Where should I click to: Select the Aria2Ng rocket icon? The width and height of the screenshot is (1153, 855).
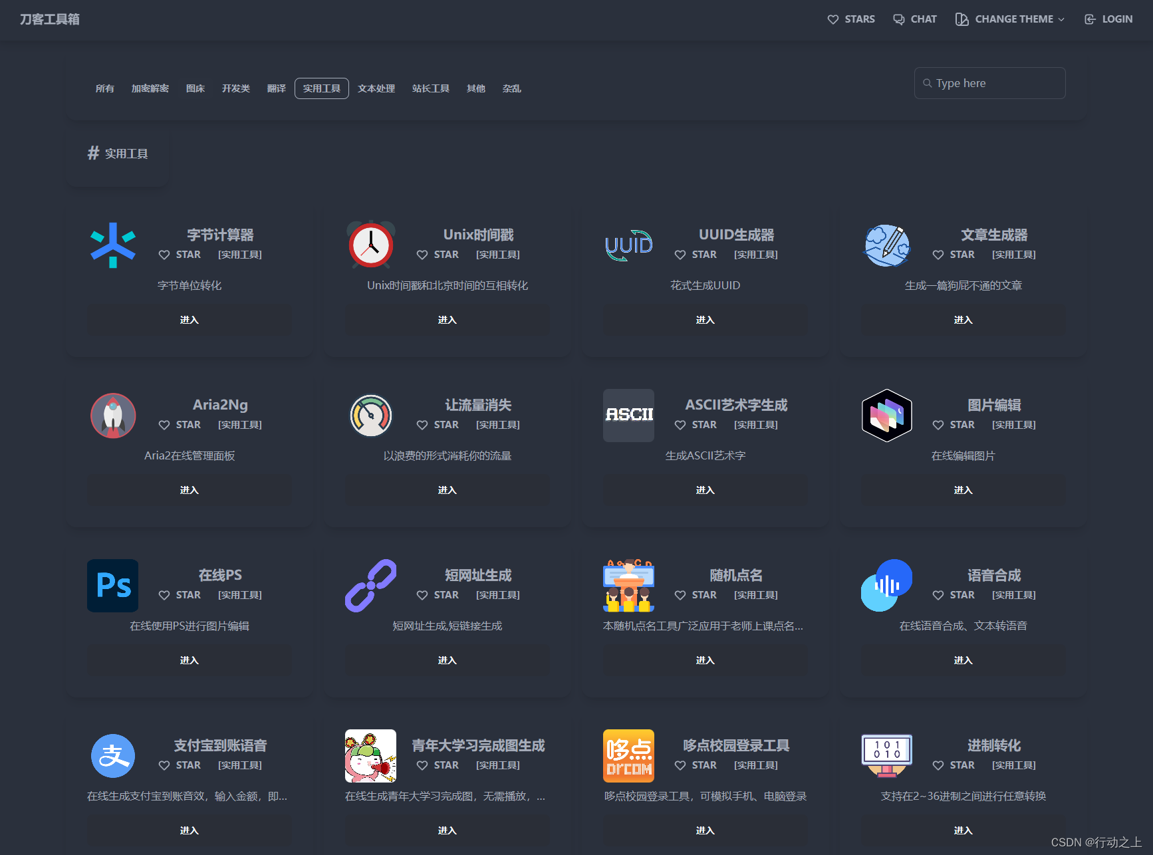coord(113,416)
